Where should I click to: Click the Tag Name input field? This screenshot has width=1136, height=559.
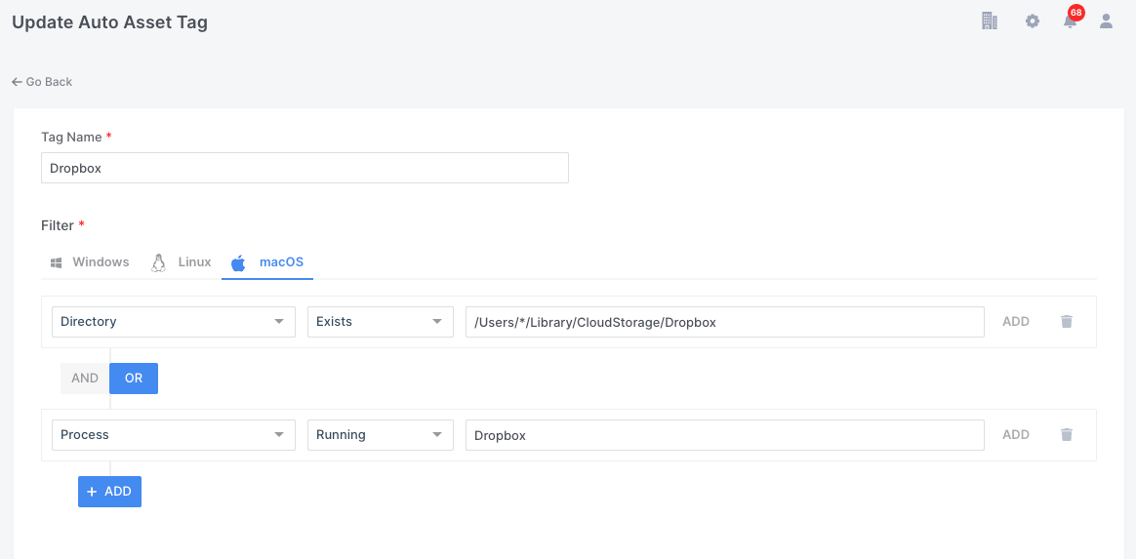tap(304, 168)
